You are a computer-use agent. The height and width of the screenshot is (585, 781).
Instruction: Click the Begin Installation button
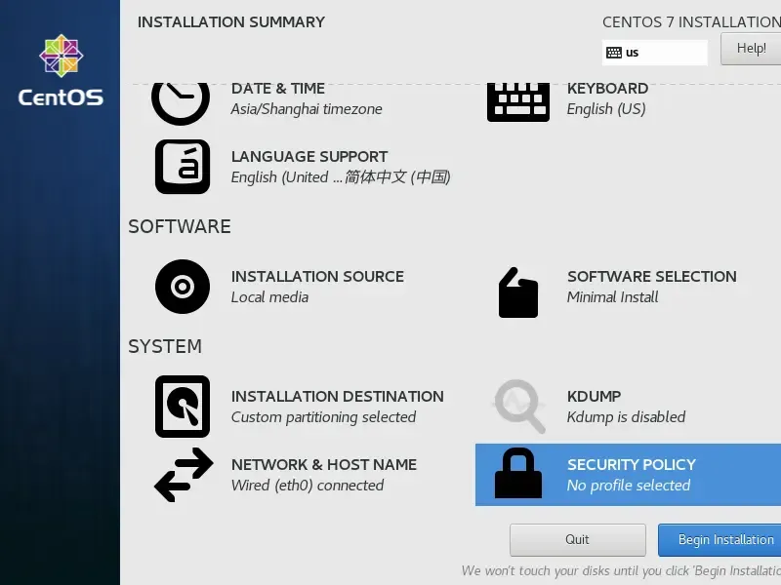(719, 540)
